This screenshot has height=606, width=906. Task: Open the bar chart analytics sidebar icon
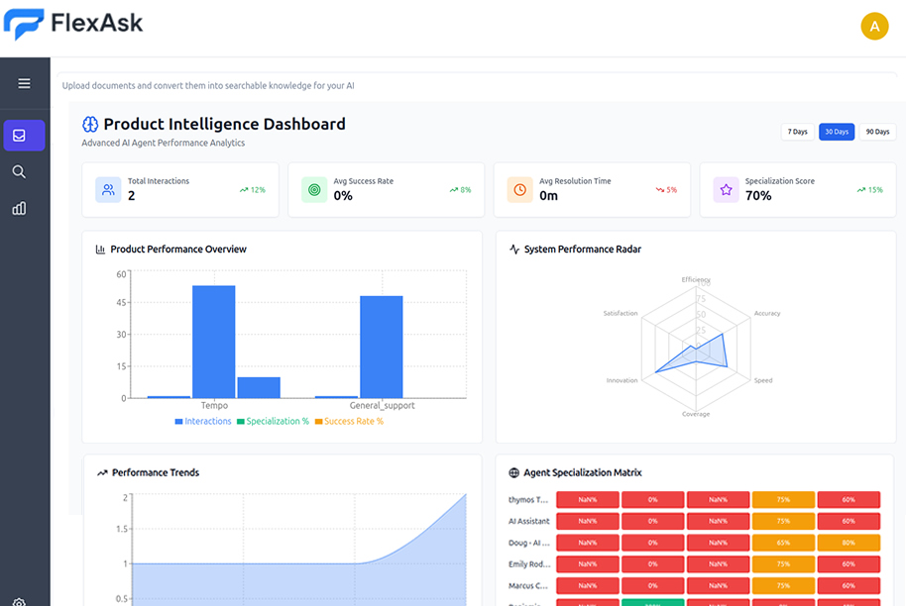tap(19, 208)
